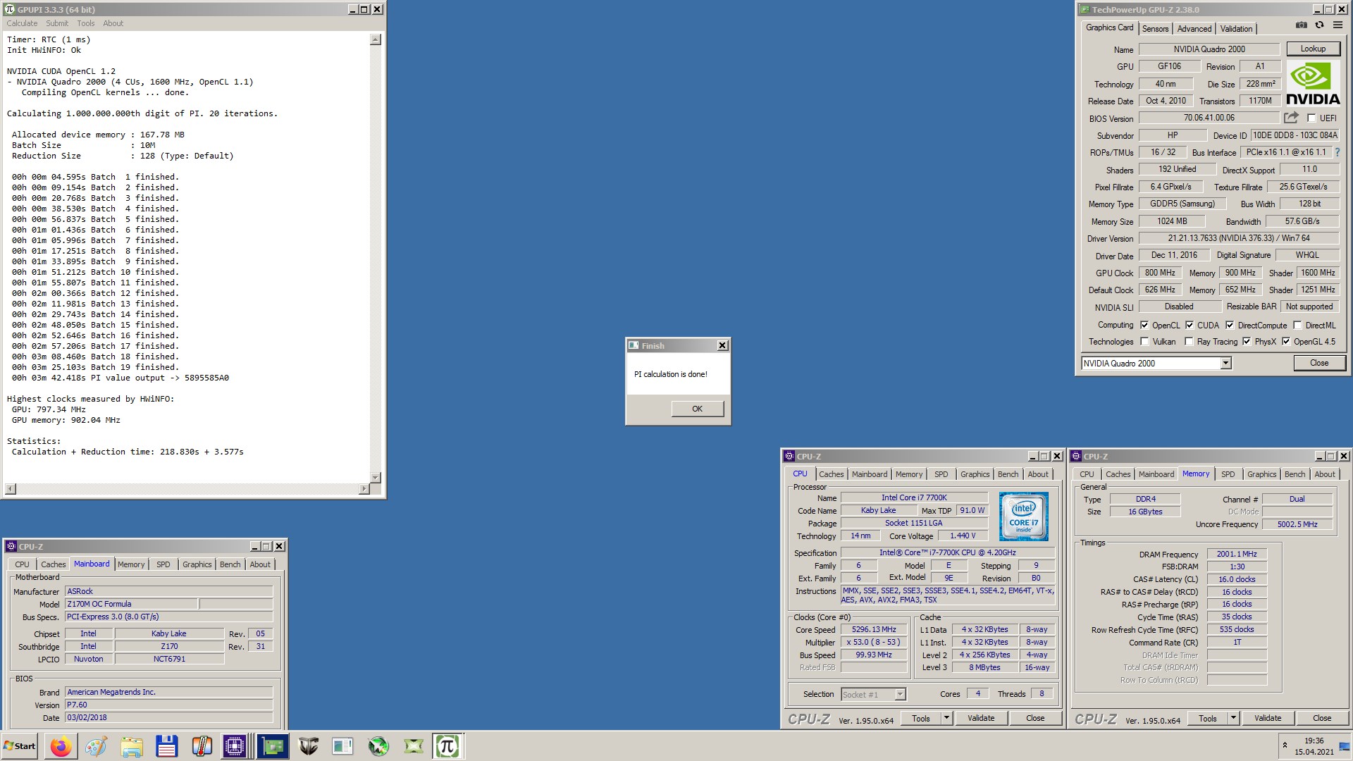
Task: Click the window-panel icon in the taskbar
Action: point(343,746)
